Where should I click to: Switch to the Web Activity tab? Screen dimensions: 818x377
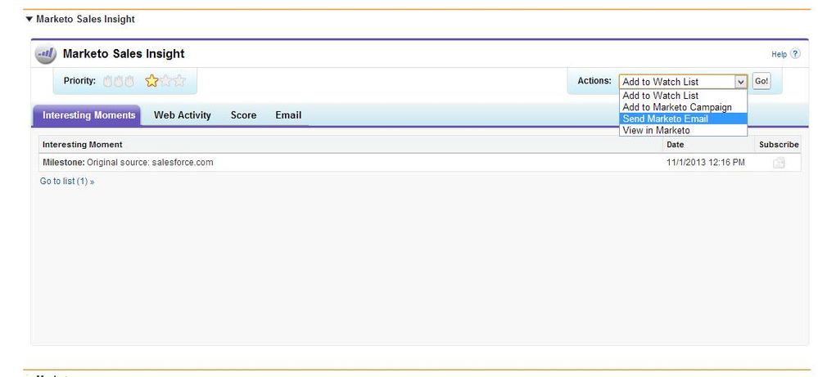click(182, 115)
